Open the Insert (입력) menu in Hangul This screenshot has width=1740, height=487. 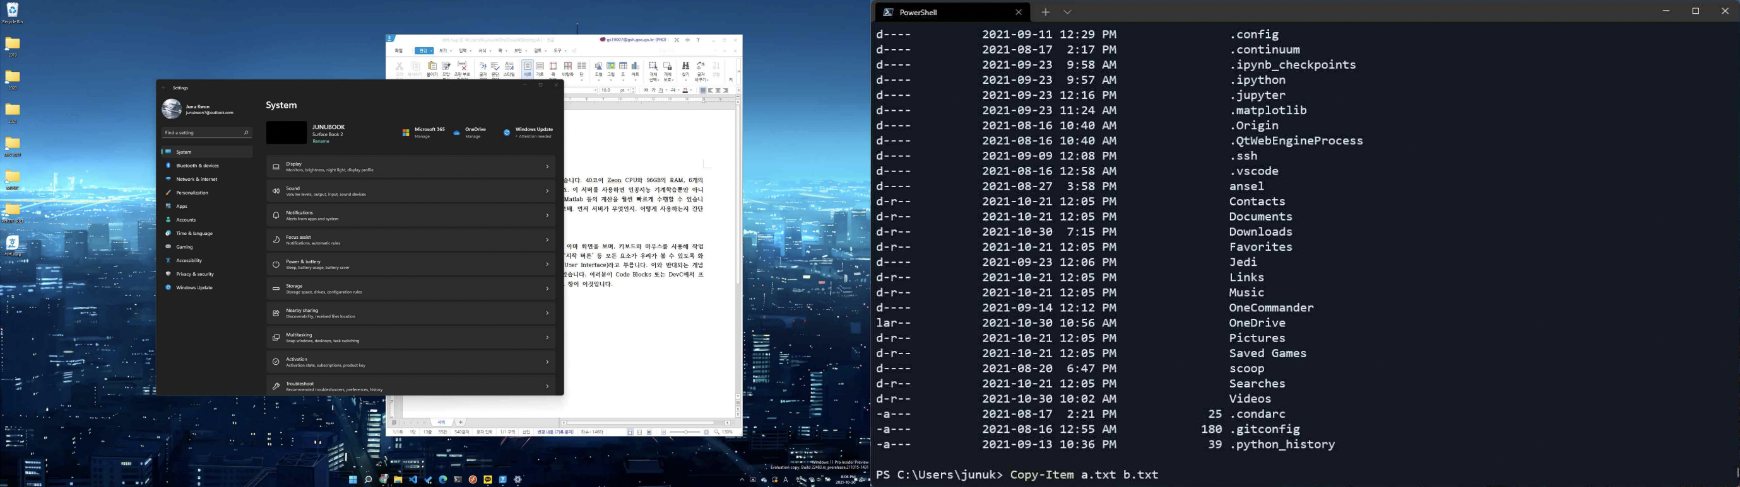pyautogui.click(x=465, y=50)
